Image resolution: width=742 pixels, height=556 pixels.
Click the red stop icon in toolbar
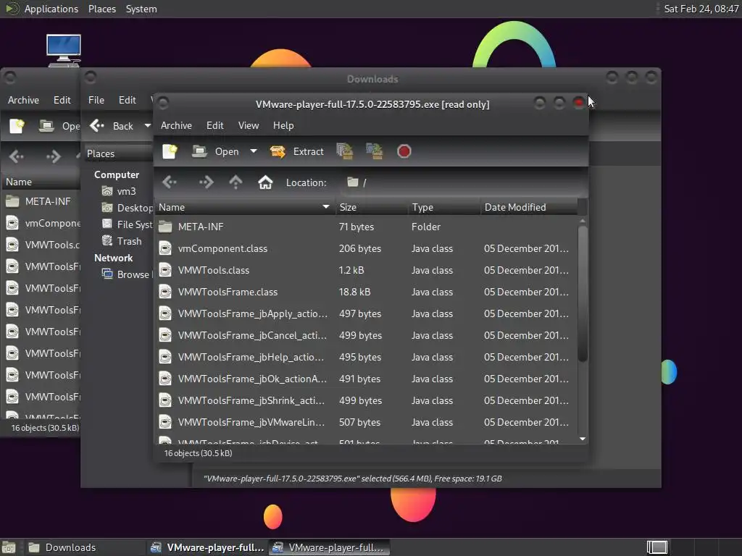tap(404, 151)
